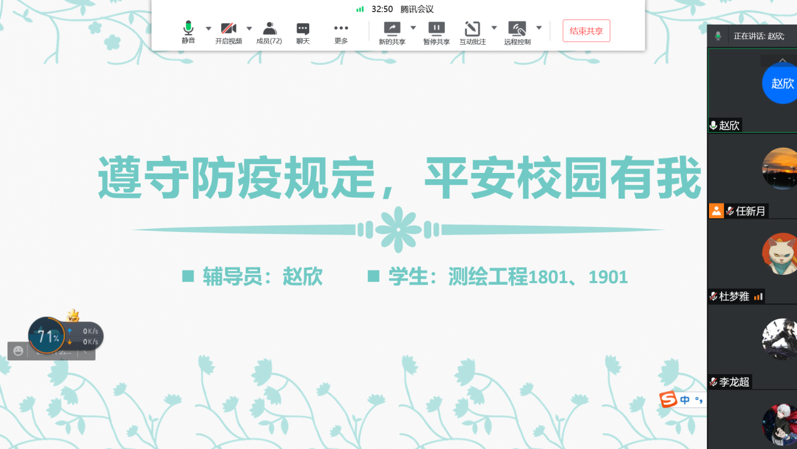Mute the microphone via 静音 icon
The height and width of the screenshot is (449, 797).
pyautogui.click(x=188, y=28)
